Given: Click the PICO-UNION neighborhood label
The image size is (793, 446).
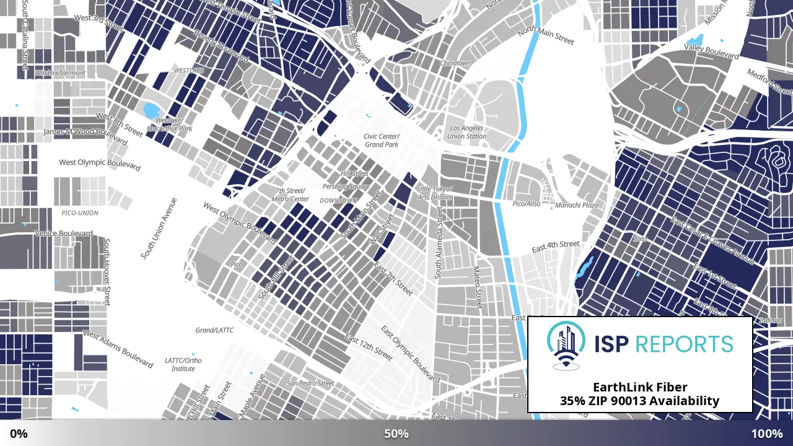Looking at the screenshot, I should pos(80,212).
